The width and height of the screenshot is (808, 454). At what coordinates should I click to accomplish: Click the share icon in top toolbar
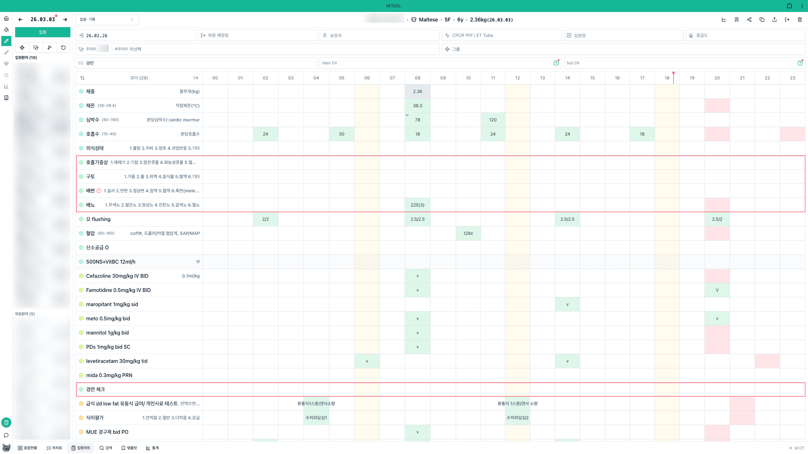click(x=749, y=20)
